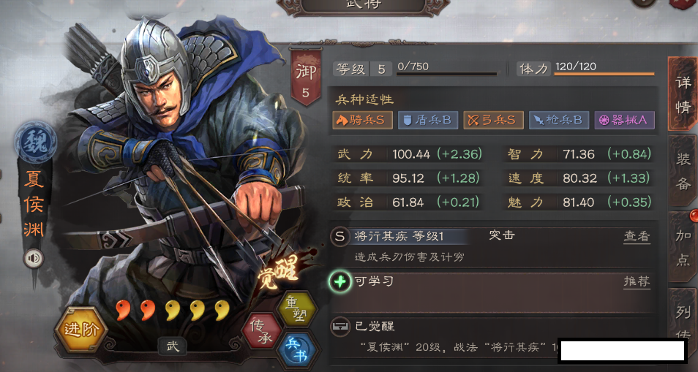Viewport: 698px width, 372px height.
Task: Tap the 已觉醒 awakening status icon
Action: tap(339, 327)
